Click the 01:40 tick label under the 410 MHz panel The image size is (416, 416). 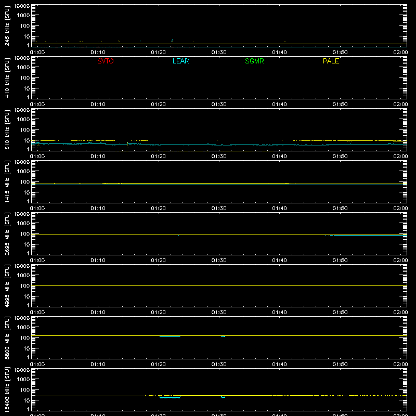point(279,105)
